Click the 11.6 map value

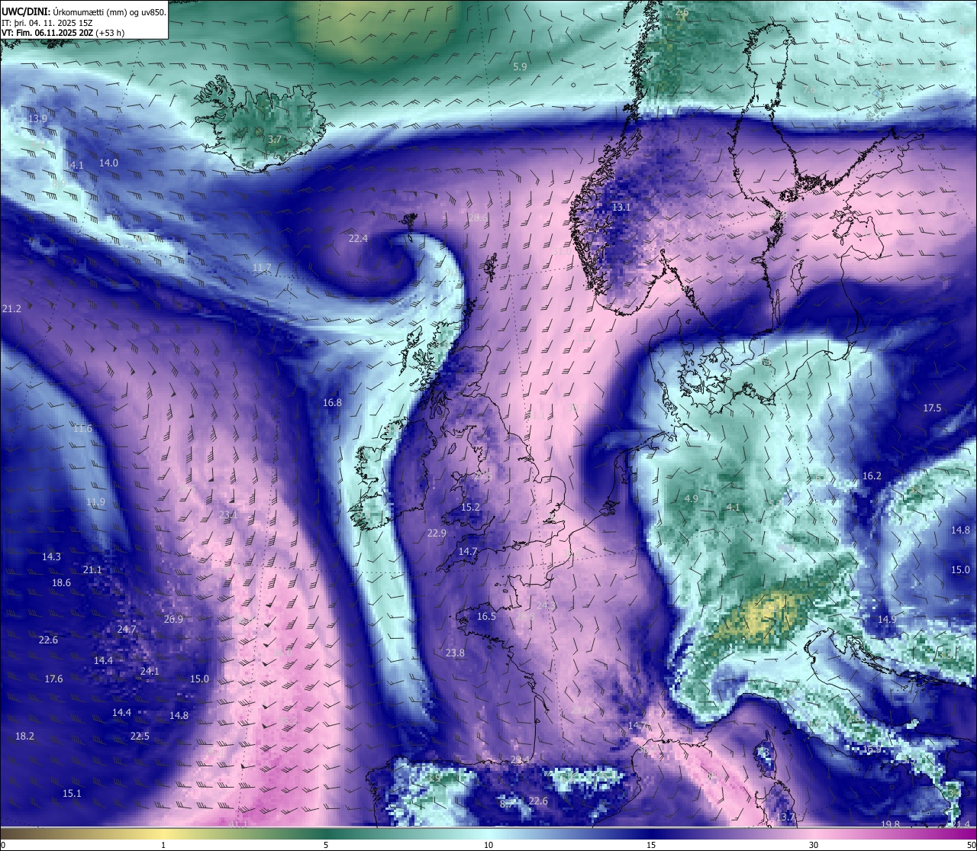82,429
